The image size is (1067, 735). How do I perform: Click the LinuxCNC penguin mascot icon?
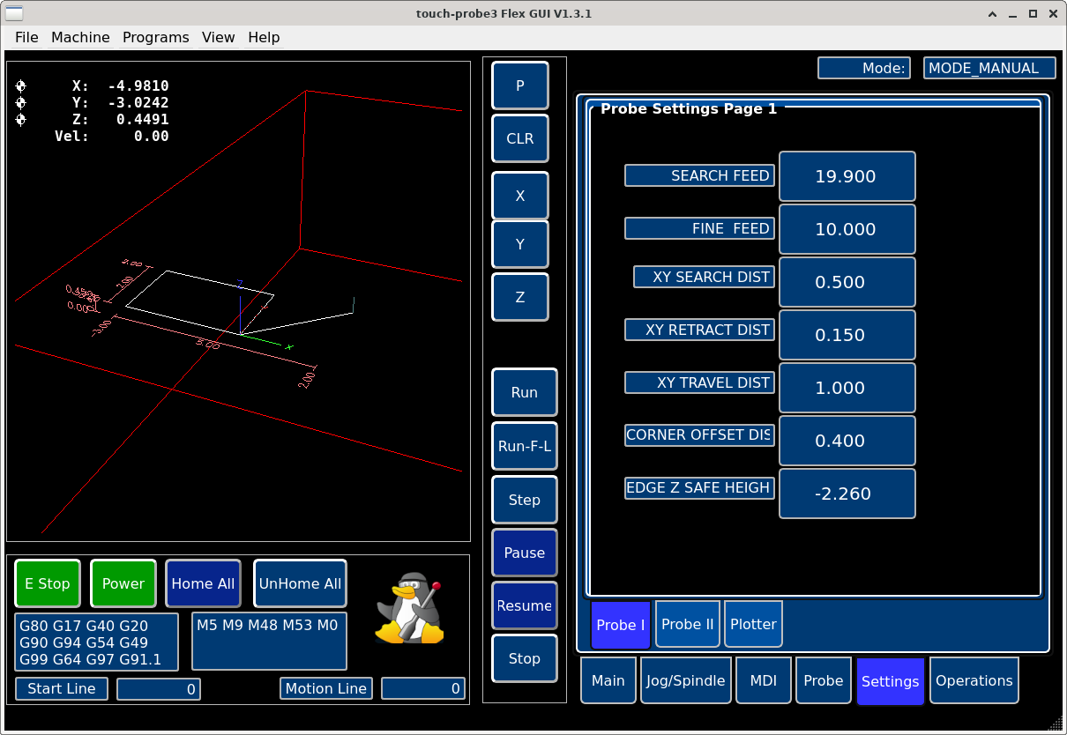point(408,608)
